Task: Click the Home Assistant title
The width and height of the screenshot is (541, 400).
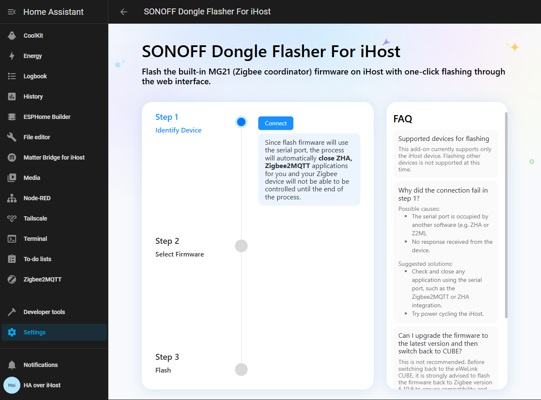Action: [53, 12]
